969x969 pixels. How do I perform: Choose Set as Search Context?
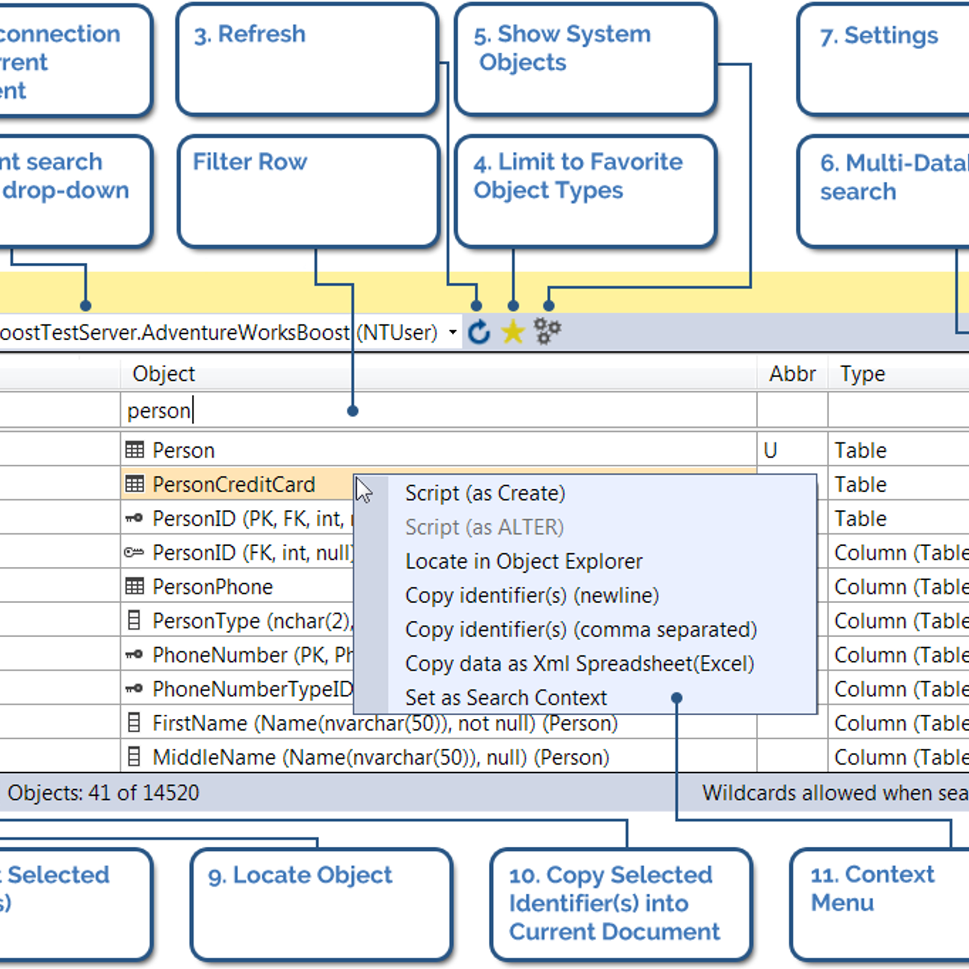coord(506,698)
